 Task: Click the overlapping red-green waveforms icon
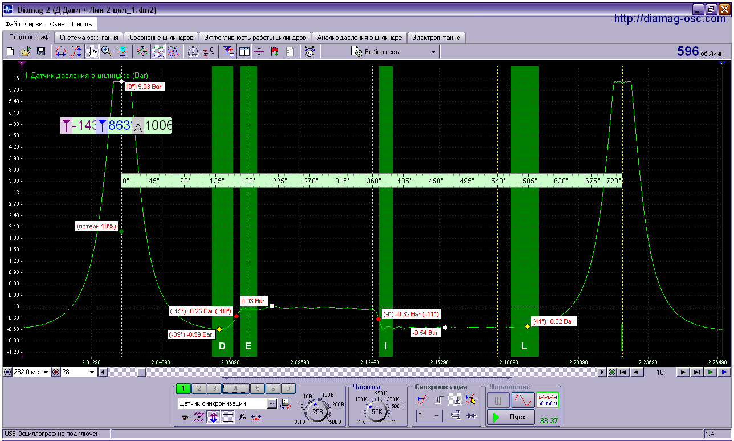(142, 52)
